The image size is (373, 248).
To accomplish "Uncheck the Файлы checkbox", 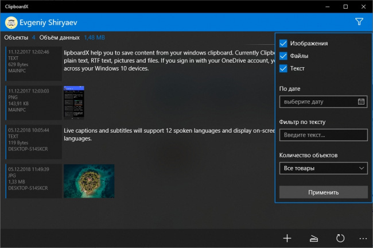I will [283, 56].
